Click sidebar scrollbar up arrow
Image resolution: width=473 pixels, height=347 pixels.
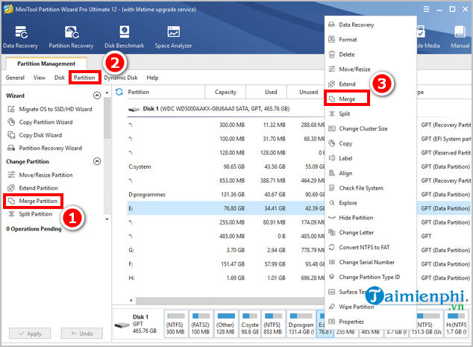coord(107,93)
